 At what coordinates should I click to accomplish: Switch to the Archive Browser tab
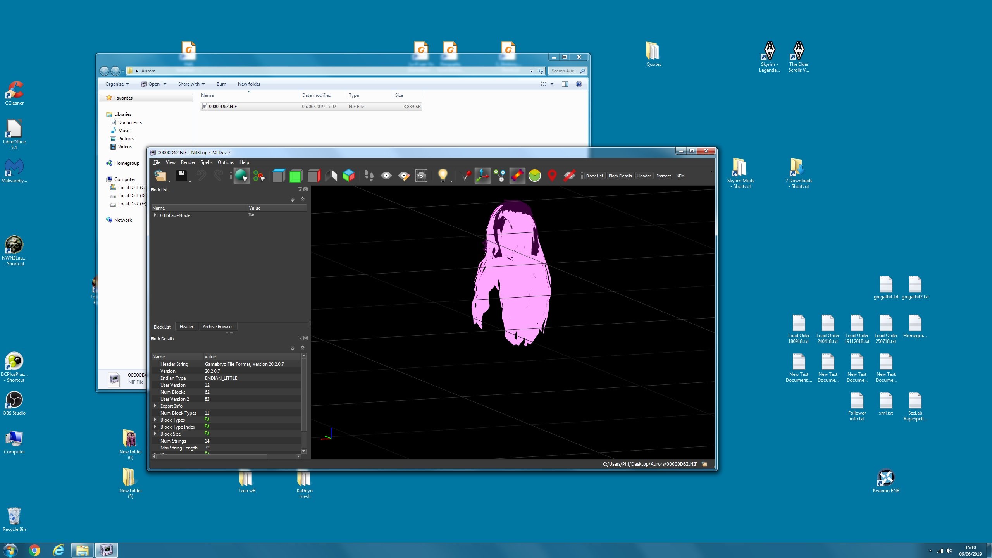coord(217,327)
